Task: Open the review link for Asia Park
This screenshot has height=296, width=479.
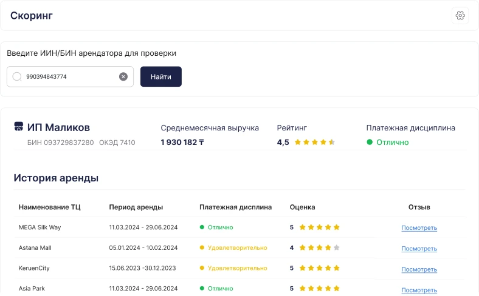Action: coord(419,290)
